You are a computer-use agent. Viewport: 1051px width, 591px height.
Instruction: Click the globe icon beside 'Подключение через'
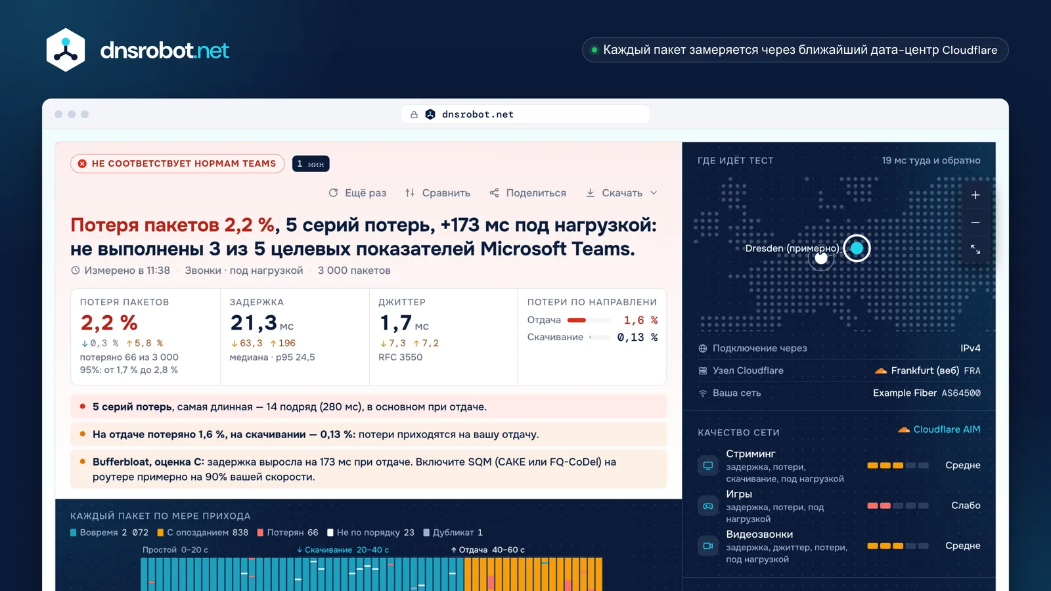pos(703,349)
